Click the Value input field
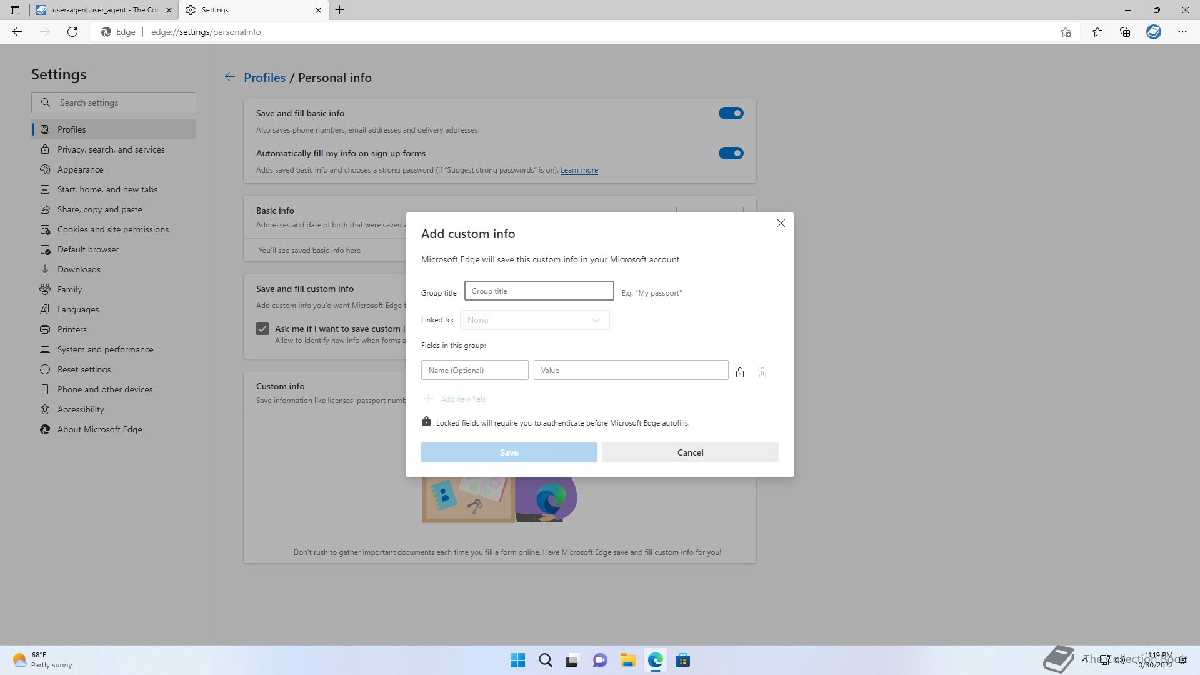 pos(631,370)
